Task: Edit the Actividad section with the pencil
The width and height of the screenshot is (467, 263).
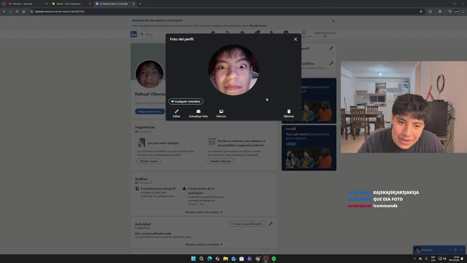Action: [271, 224]
